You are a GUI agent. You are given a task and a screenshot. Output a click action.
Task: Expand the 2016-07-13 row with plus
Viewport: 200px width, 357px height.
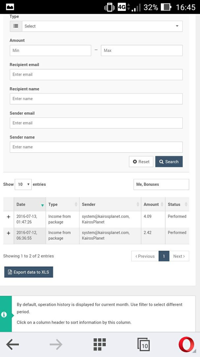pyautogui.click(x=9, y=217)
